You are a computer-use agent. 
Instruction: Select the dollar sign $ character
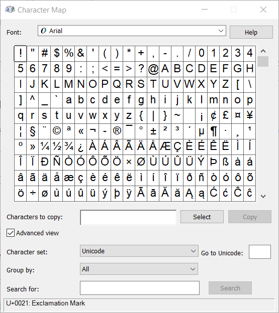point(57,53)
